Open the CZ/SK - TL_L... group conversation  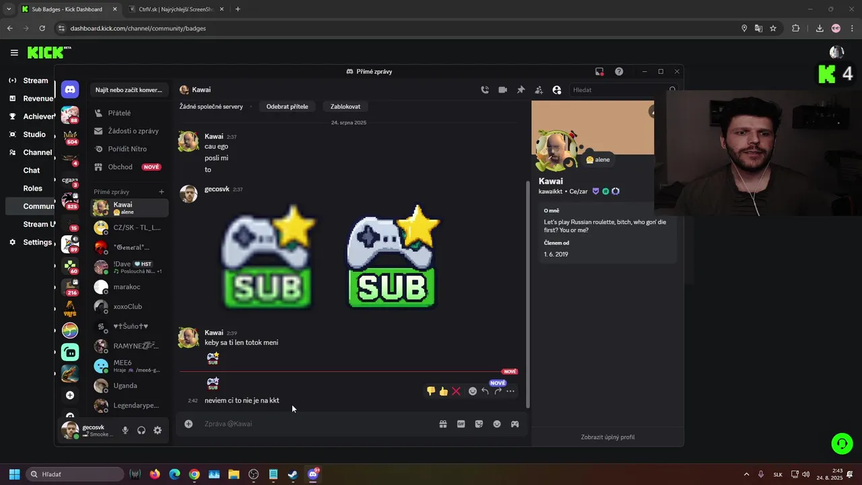click(129, 228)
